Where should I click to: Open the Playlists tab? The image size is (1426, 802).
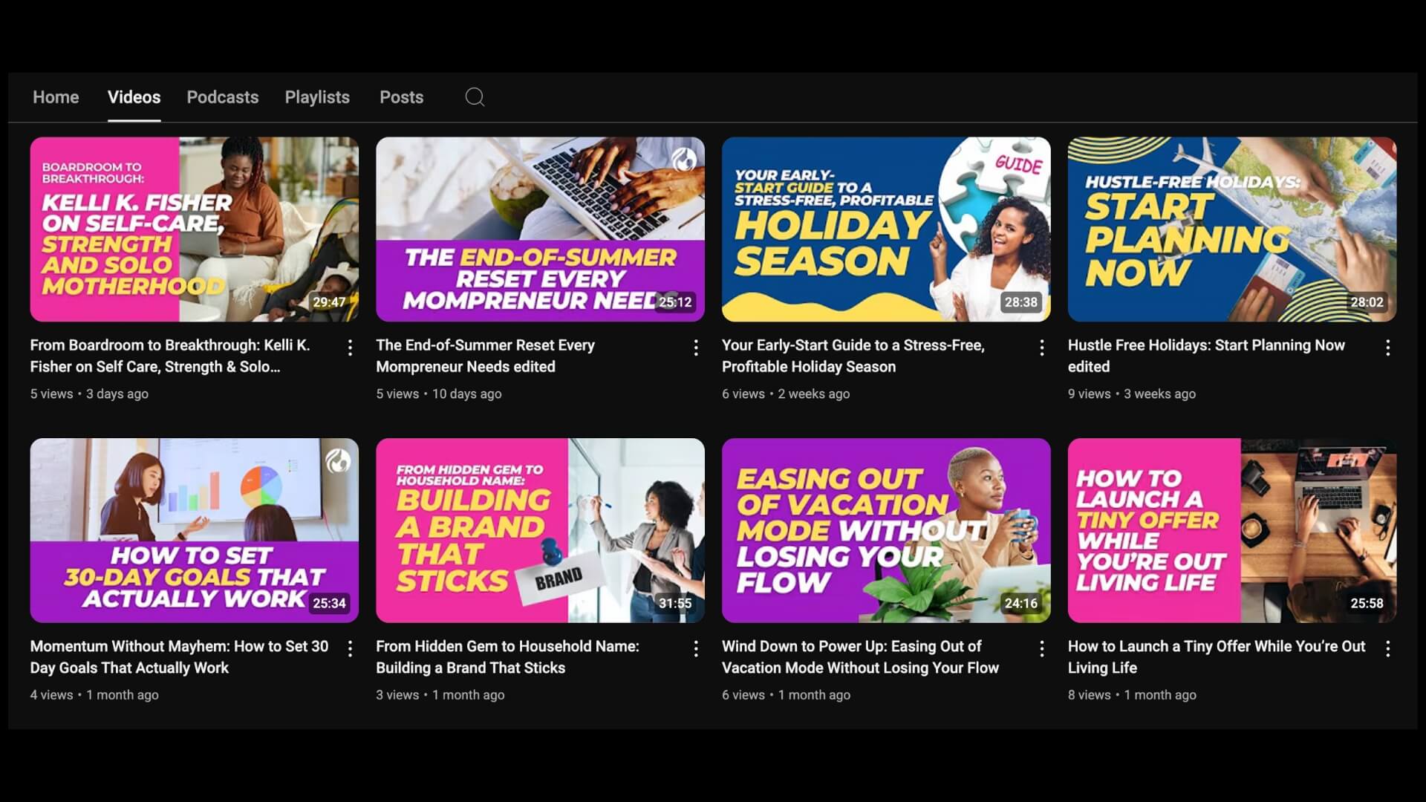tap(317, 97)
